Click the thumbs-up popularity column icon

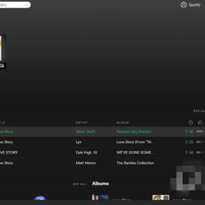coord(200,122)
